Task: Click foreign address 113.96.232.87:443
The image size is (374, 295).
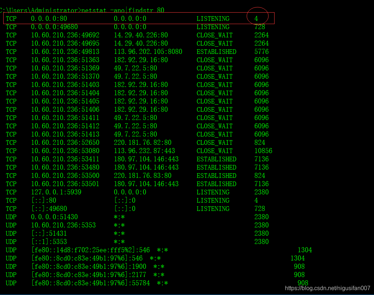Action: click(x=144, y=151)
